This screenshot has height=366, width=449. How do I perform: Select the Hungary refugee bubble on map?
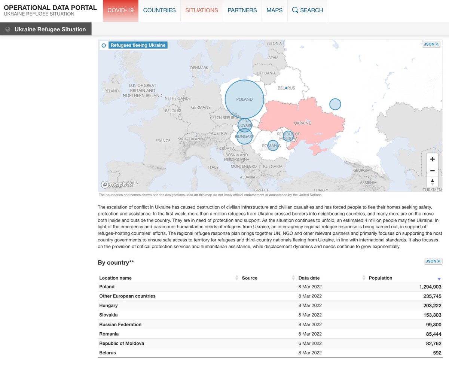244,136
